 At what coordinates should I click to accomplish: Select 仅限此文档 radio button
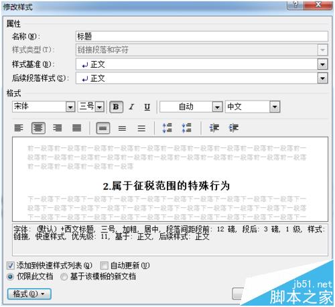(11, 277)
